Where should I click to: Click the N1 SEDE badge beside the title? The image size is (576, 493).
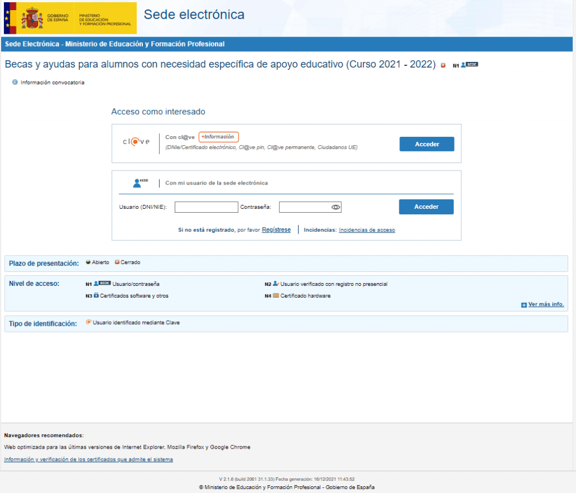[x=469, y=65]
